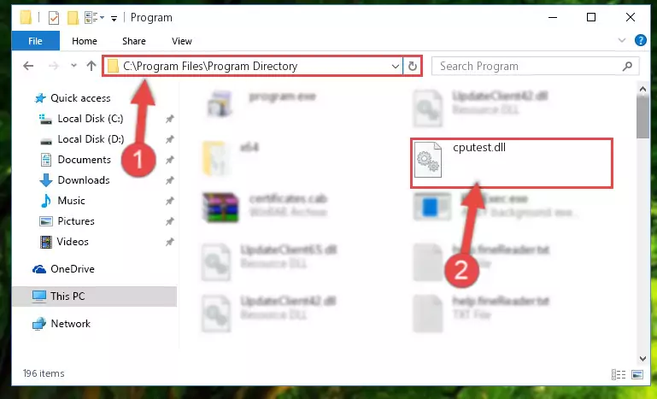This screenshot has height=399, width=657.
Task: Unpin Local Disk (C:) pin icon
Action: pos(169,119)
